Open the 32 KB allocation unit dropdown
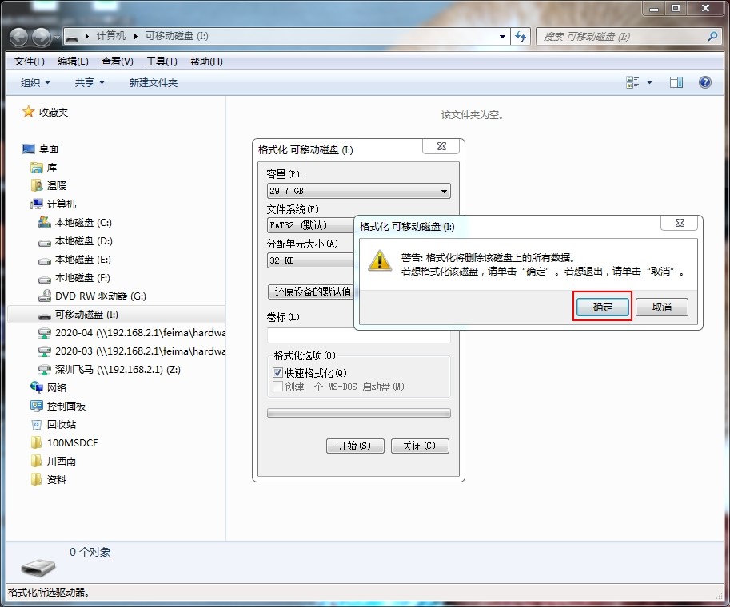This screenshot has height=607, width=730. 310,260
